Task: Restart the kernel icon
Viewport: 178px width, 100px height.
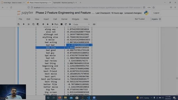Action: pos(66,24)
